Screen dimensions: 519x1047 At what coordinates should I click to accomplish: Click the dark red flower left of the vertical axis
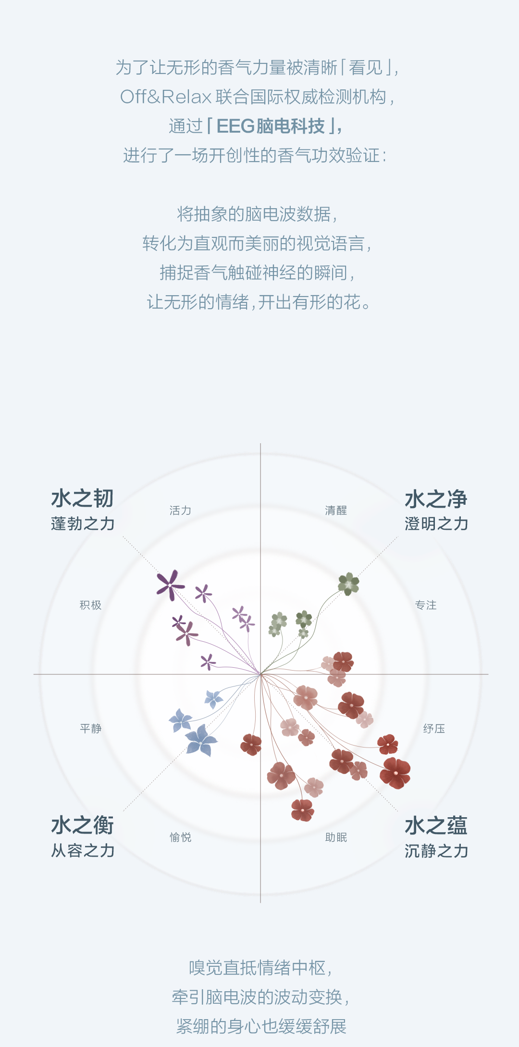[251, 745]
